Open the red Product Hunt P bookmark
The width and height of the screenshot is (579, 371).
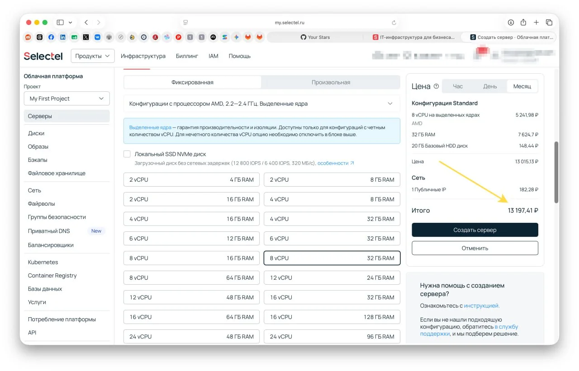[178, 37]
